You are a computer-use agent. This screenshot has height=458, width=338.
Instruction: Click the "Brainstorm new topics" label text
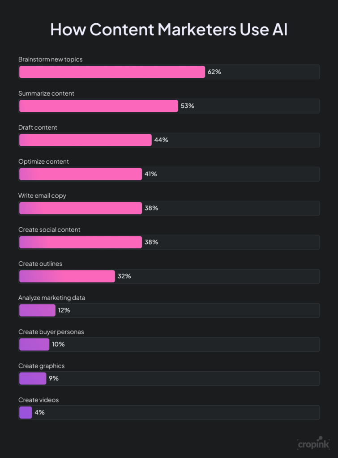point(51,59)
